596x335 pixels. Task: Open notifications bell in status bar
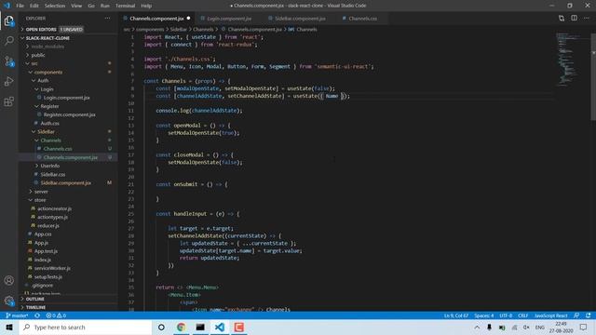click(589, 315)
